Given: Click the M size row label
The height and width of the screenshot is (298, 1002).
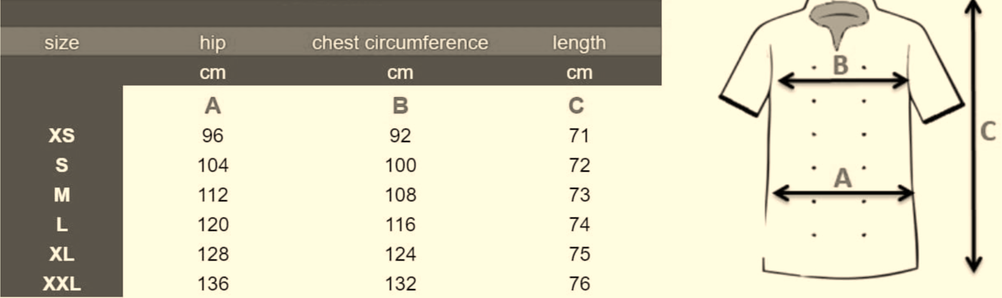Looking at the screenshot, I should [61, 195].
